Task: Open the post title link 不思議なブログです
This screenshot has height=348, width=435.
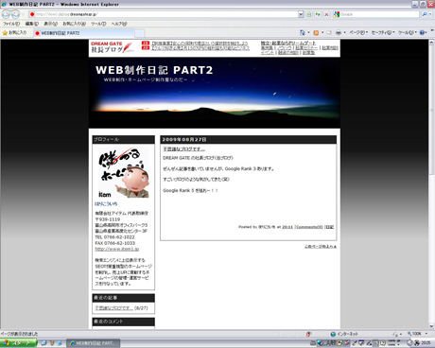Action: click(x=183, y=149)
